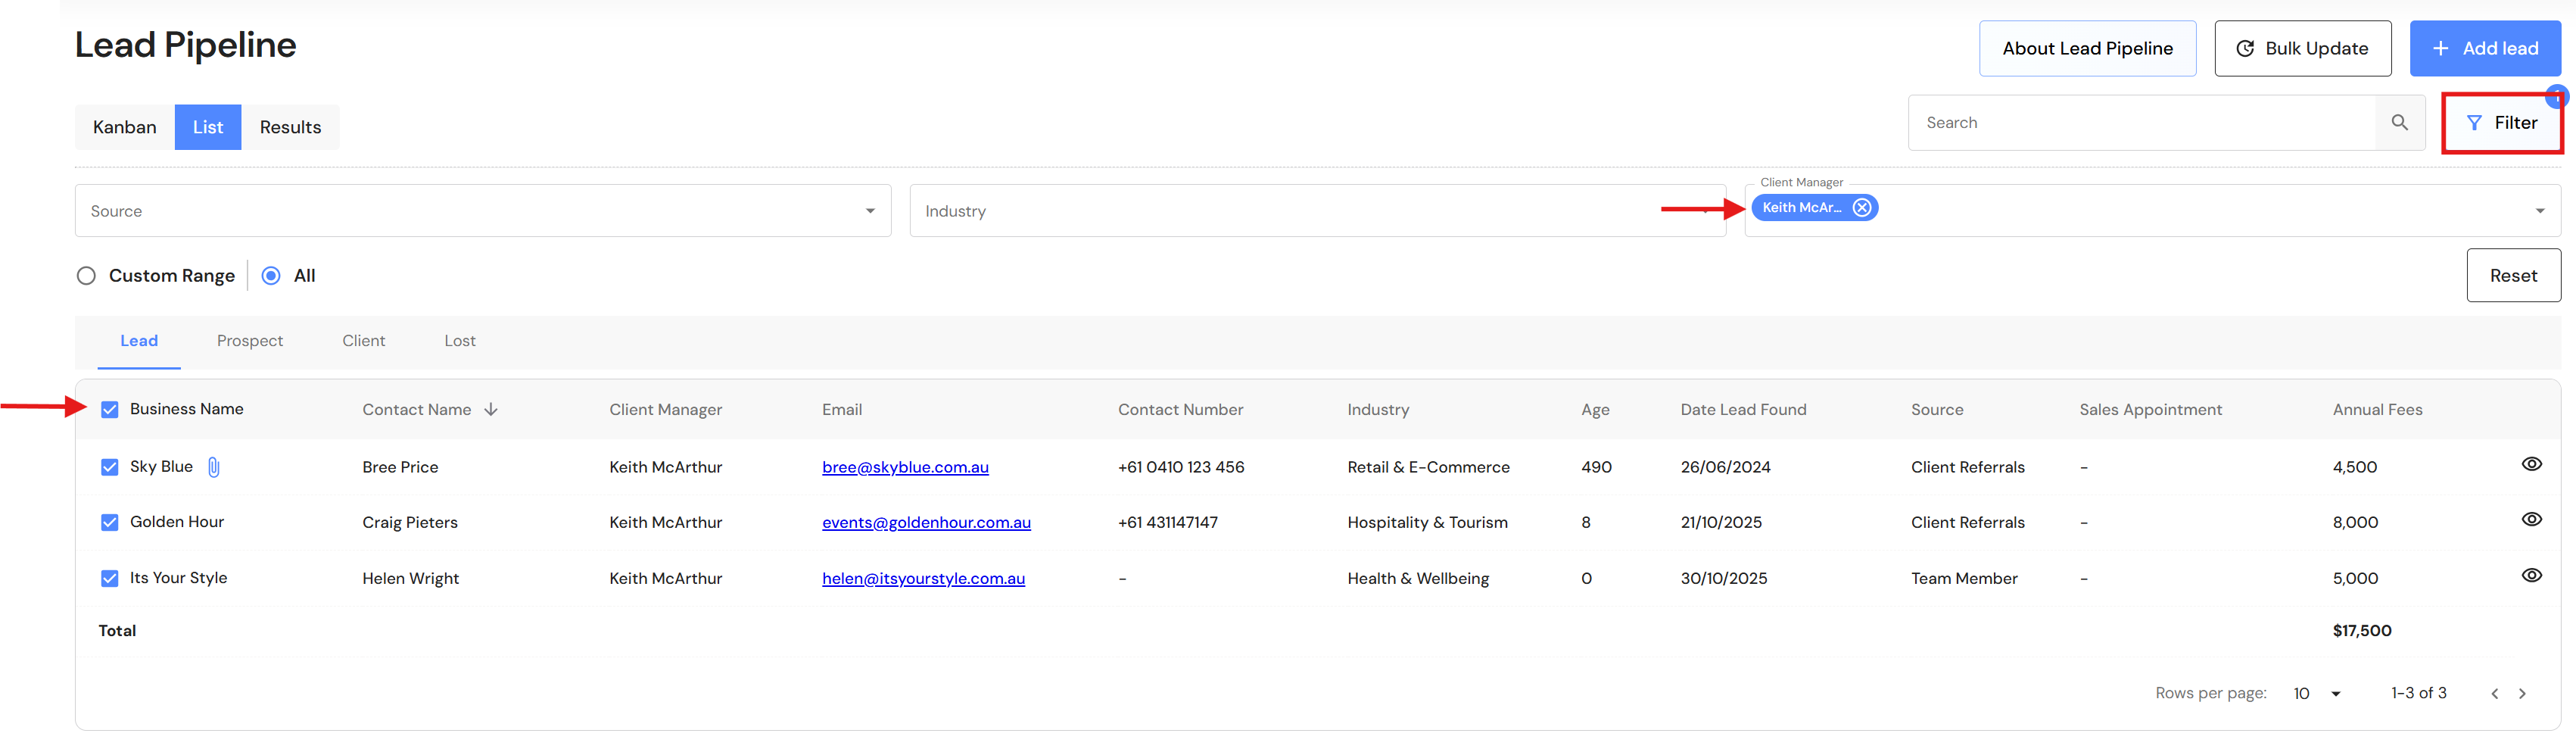The height and width of the screenshot is (752, 2576).
Task: Open the Prospect tab
Action: [250, 341]
